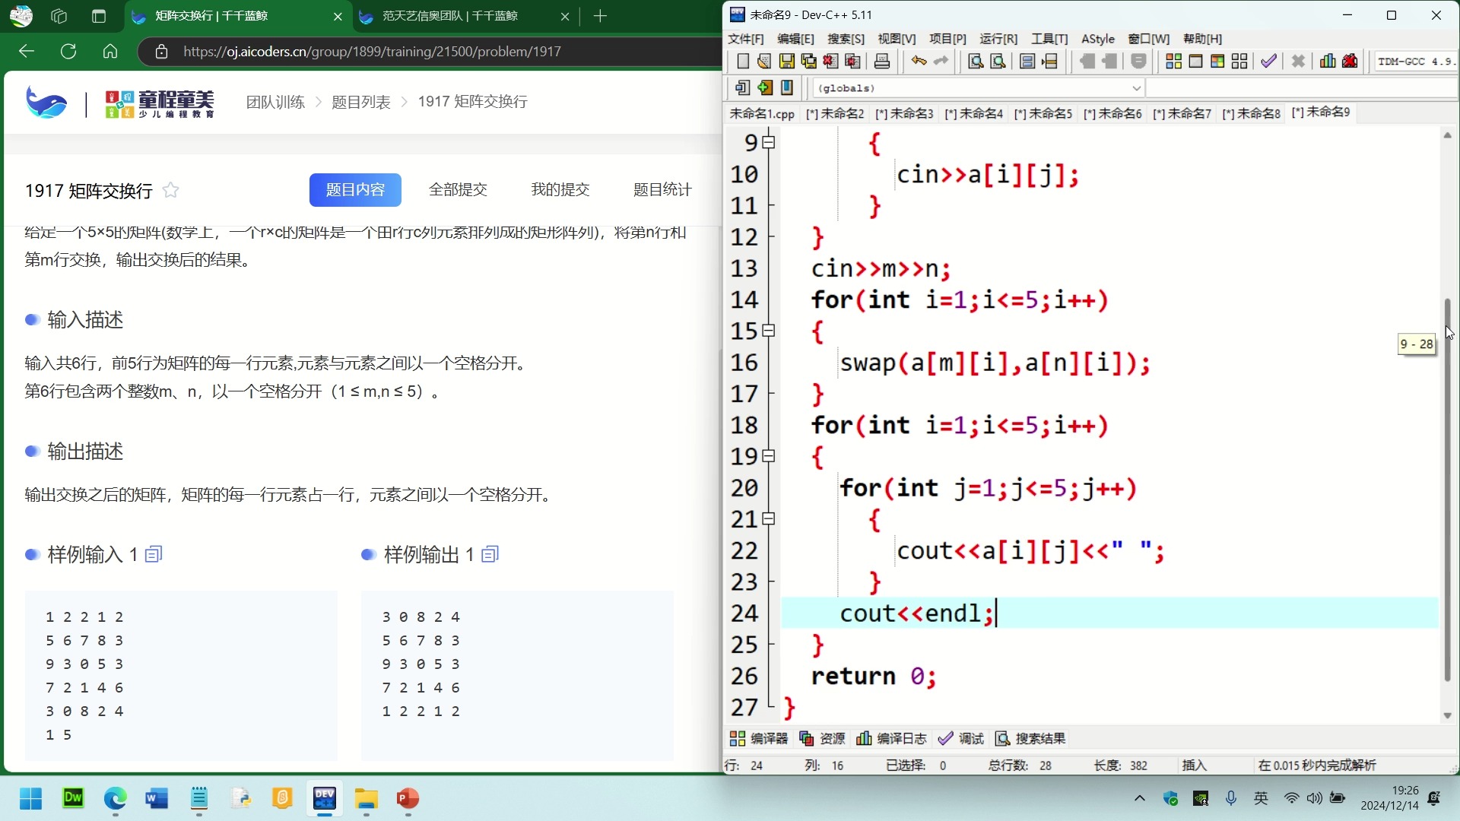This screenshot has width=1460, height=821.
Task: Click the Find magnifier icon
Action: (976, 62)
